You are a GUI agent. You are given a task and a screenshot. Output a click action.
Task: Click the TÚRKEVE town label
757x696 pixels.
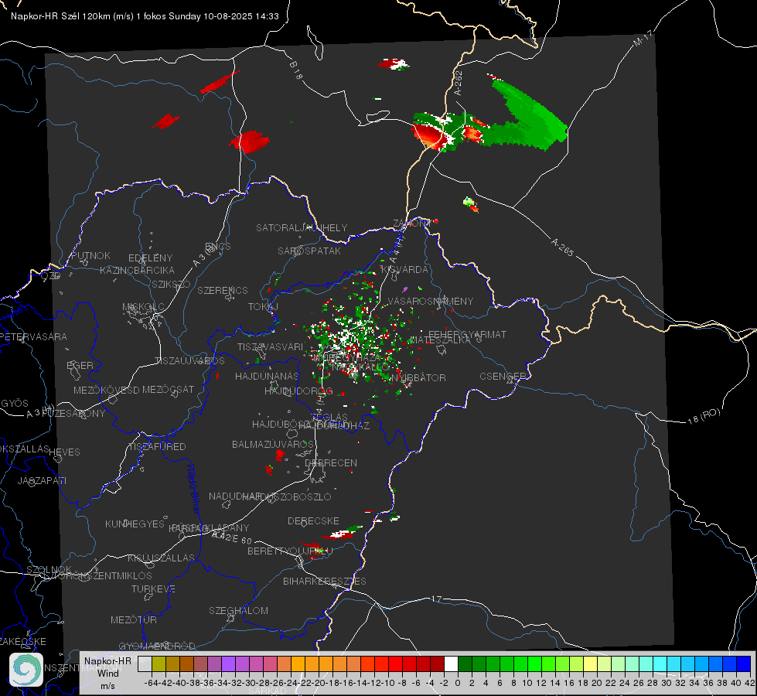click(x=154, y=589)
